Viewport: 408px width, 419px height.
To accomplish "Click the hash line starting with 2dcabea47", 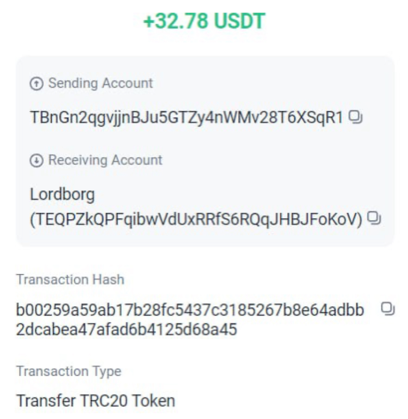I will [126, 329].
